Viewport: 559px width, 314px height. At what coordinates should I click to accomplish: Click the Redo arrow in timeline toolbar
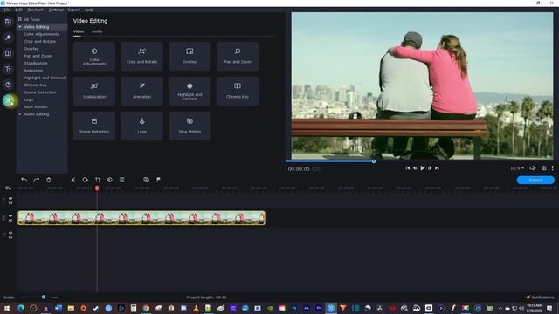tap(36, 180)
